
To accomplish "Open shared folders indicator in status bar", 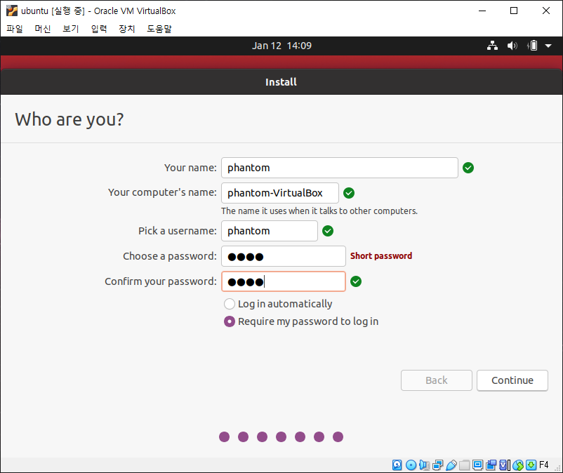I will 465,465.
